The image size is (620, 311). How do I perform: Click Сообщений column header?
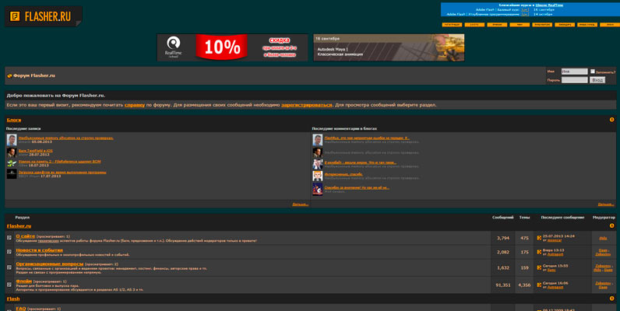point(503,218)
